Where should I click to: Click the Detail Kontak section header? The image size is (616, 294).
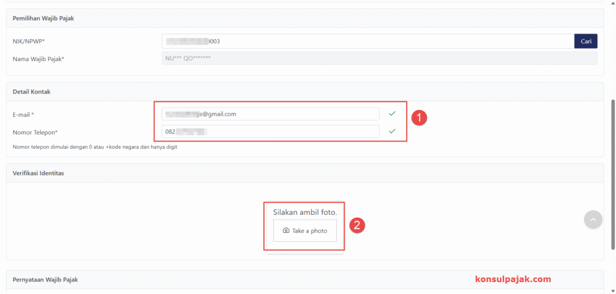tap(31, 91)
